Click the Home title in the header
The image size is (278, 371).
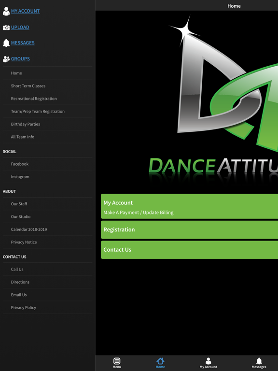coord(234,6)
